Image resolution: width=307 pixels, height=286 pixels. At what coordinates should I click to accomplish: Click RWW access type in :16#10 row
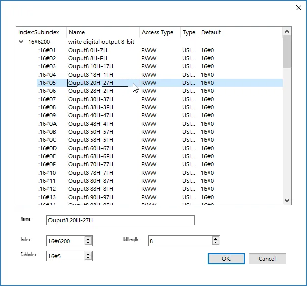click(x=149, y=173)
